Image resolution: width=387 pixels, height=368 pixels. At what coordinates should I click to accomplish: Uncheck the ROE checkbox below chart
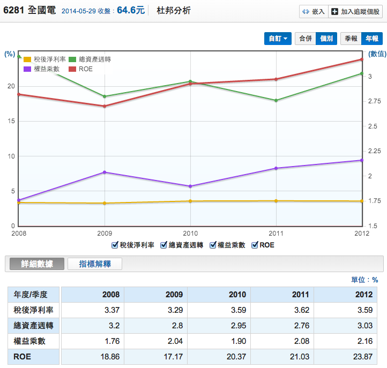click(255, 245)
